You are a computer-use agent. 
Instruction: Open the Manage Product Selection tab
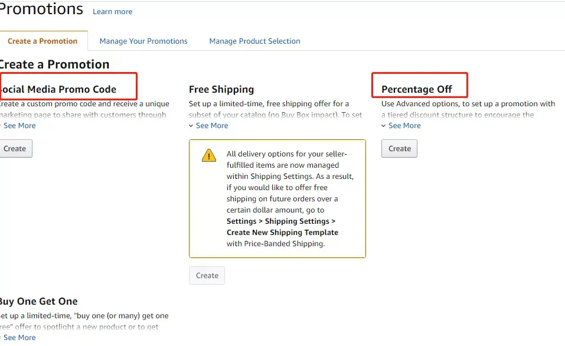click(255, 41)
